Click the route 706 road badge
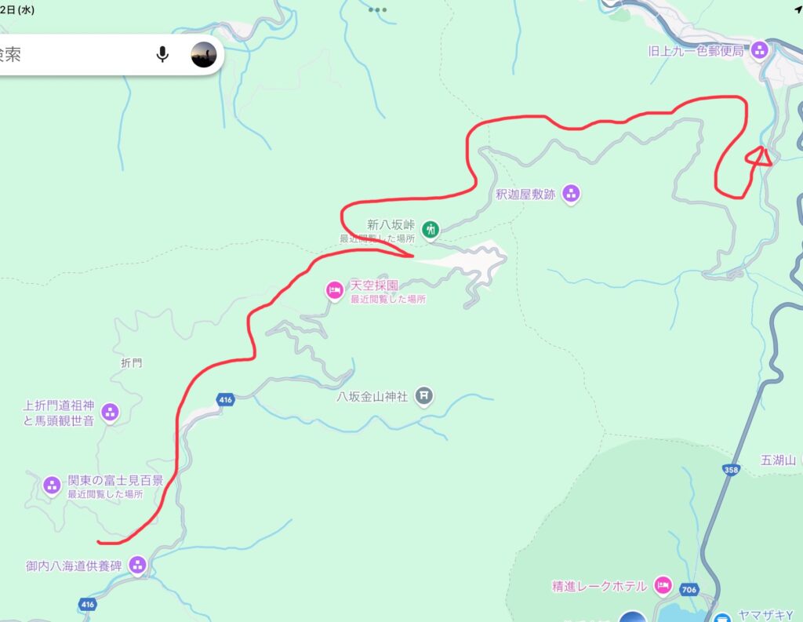Viewport: 803px width, 622px height. 689,590
